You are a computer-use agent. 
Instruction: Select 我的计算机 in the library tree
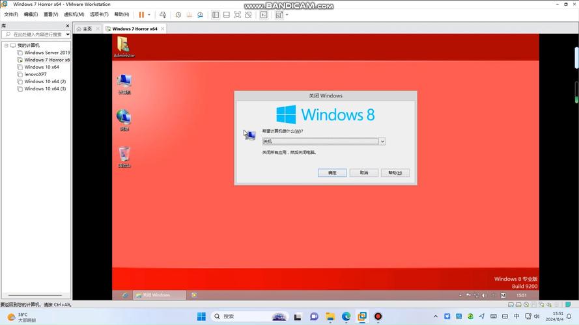coord(29,45)
